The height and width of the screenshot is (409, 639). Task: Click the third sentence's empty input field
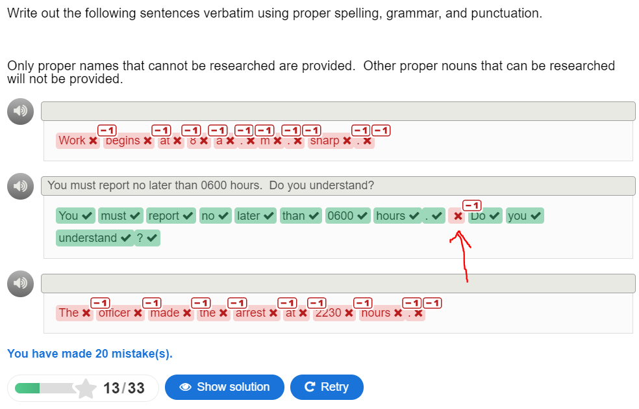click(x=338, y=284)
